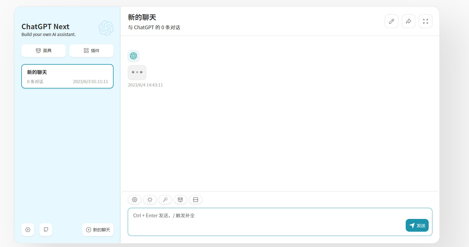Open the GitHub repository icon in sidebar
Screen dimensions: 469x247
(46, 230)
